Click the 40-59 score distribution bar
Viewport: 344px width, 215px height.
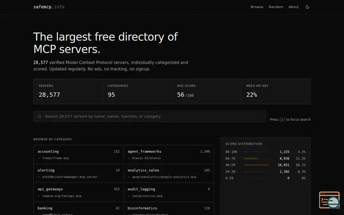(256, 165)
